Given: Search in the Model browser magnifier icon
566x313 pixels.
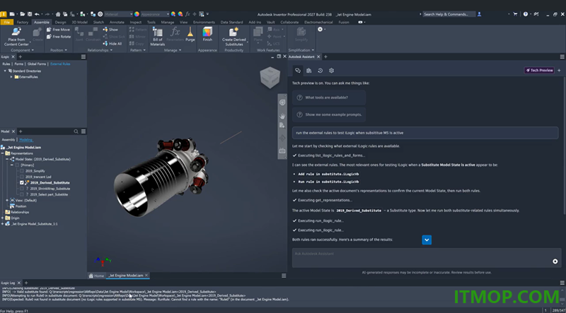Looking at the screenshot, I should (76, 131).
